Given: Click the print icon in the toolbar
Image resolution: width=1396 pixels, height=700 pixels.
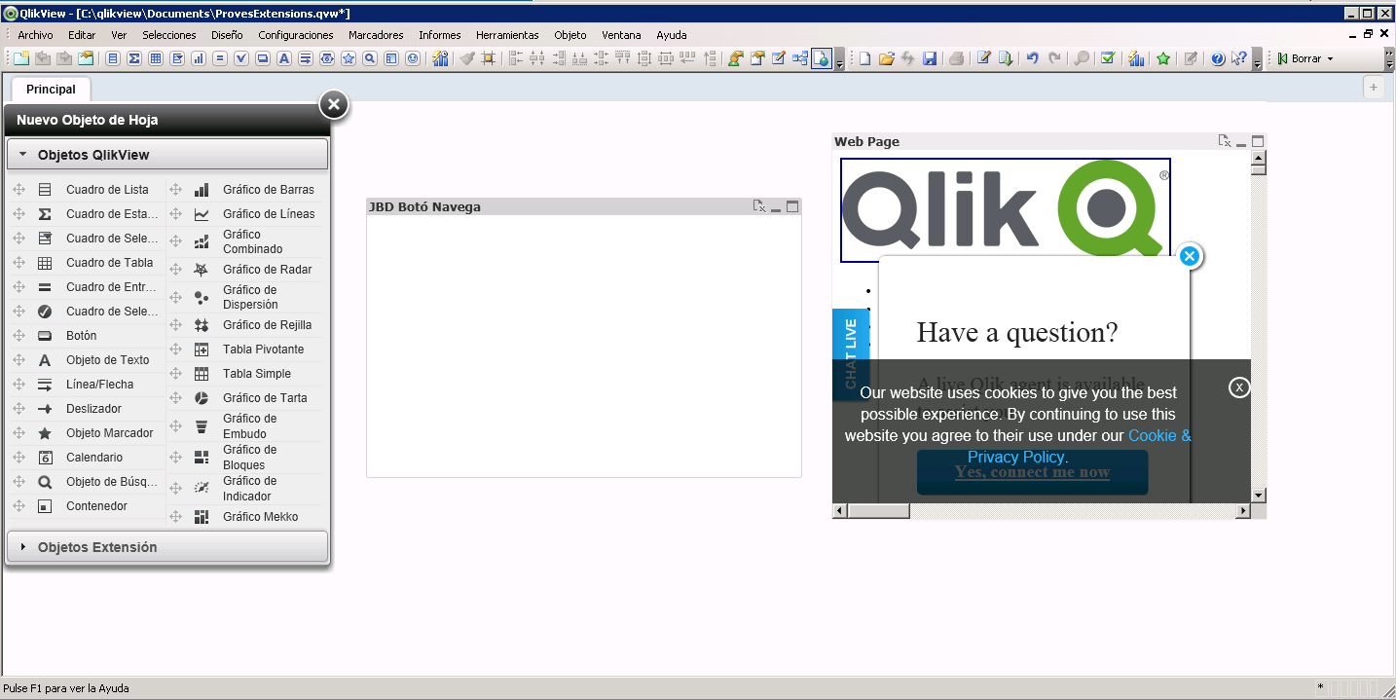Looking at the screenshot, I should (956, 58).
